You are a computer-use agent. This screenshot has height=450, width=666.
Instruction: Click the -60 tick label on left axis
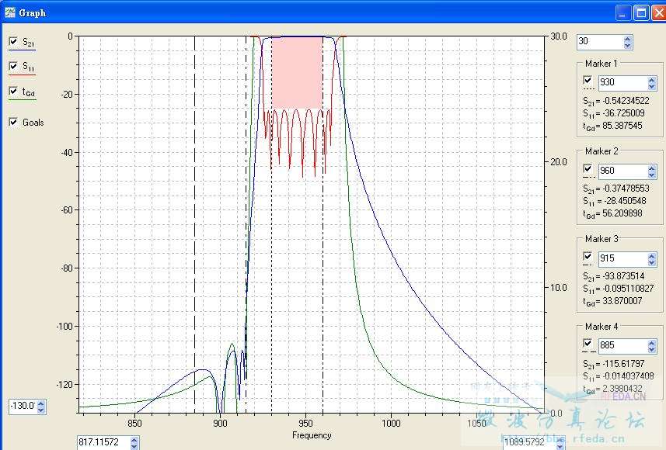pos(67,210)
